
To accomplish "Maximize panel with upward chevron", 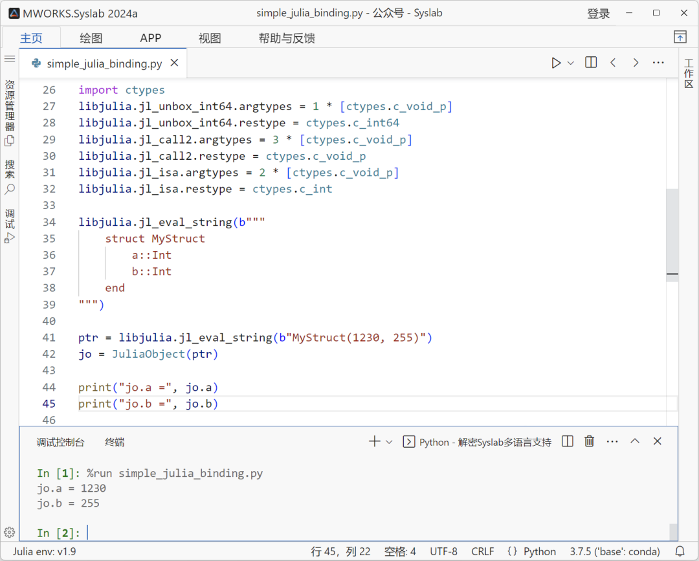I will pos(635,441).
